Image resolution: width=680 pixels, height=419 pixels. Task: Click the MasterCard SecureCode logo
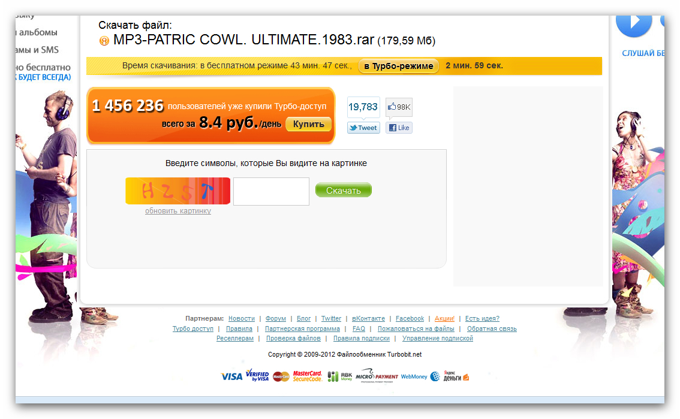[308, 376]
